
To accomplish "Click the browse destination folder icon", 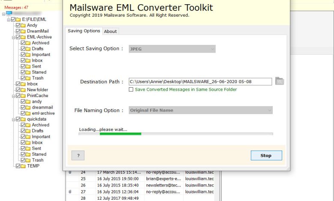I will [x=280, y=81].
